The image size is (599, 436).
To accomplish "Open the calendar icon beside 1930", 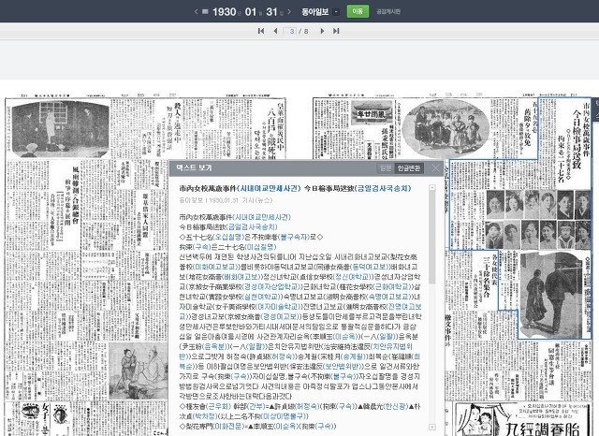I will [x=205, y=12].
